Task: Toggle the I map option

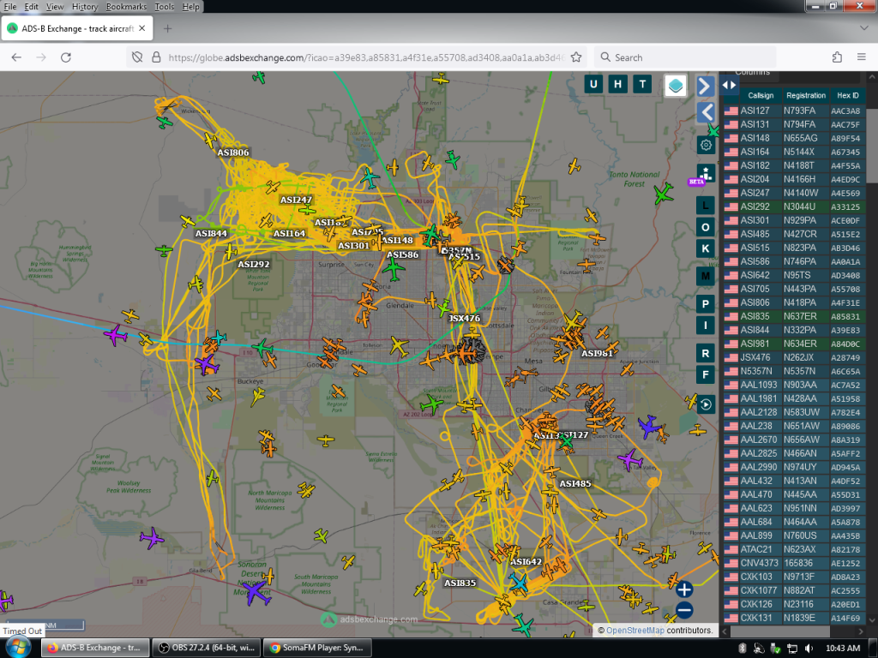Action: (x=706, y=325)
